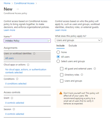111x128 pixels.
Task: Click the Grant info icon
Action: 12,98
